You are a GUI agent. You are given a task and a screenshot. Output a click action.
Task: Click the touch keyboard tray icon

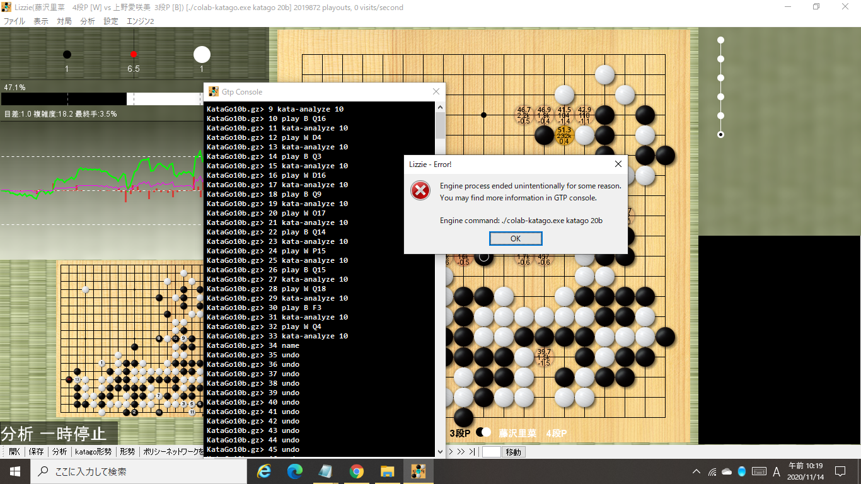point(759,471)
